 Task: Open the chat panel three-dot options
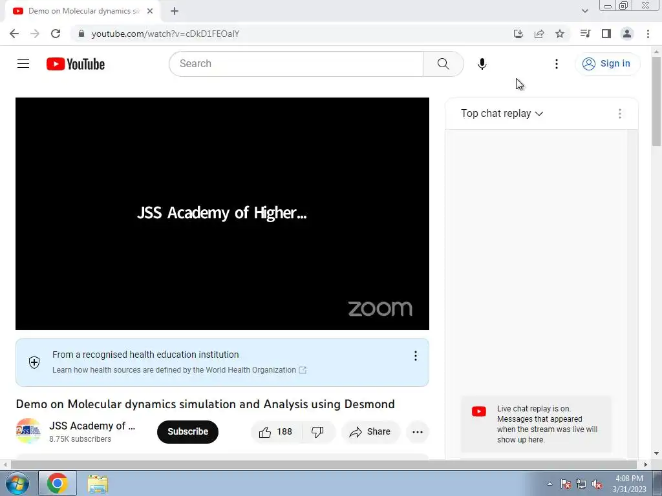tap(619, 114)
